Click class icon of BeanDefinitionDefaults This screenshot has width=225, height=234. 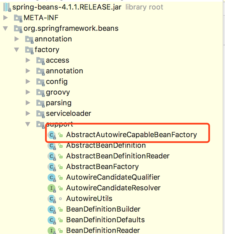51,220
